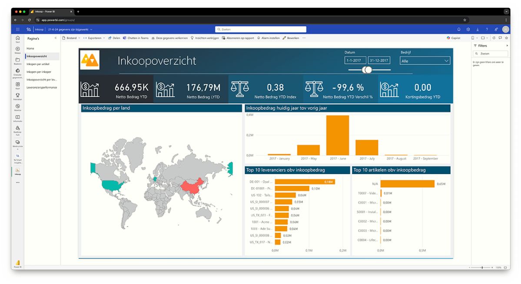The image size is (521, 284).
Task: Open the comments icon in toolbar
Action: click(500, 38)
